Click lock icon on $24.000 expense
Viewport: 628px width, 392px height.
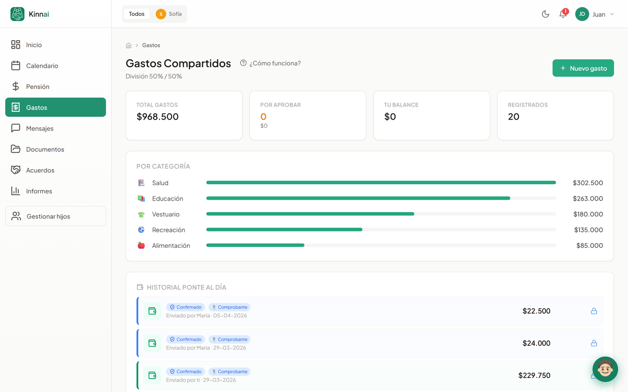[x=594, y=343]
